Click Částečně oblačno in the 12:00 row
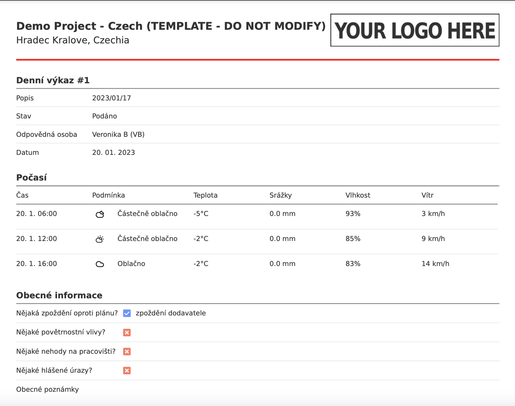Viewport: 515px width, 406px height. (148, 239)
